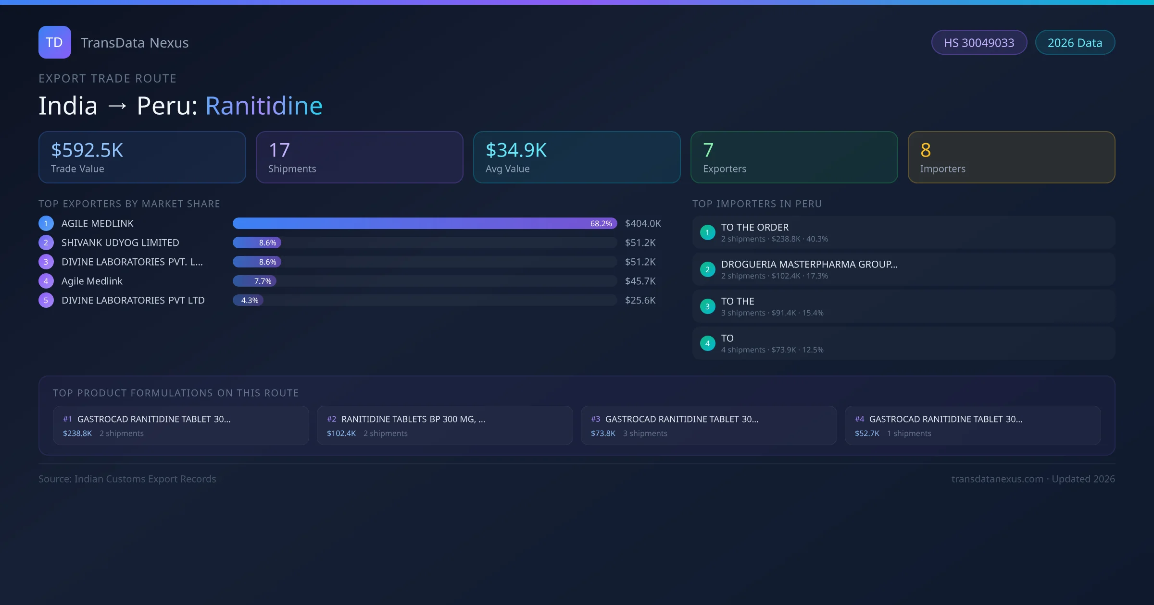The height and width of the screenshot is (605, 1154).
Task: Open the 8 Importers stat card
Action: [1011, 157]
